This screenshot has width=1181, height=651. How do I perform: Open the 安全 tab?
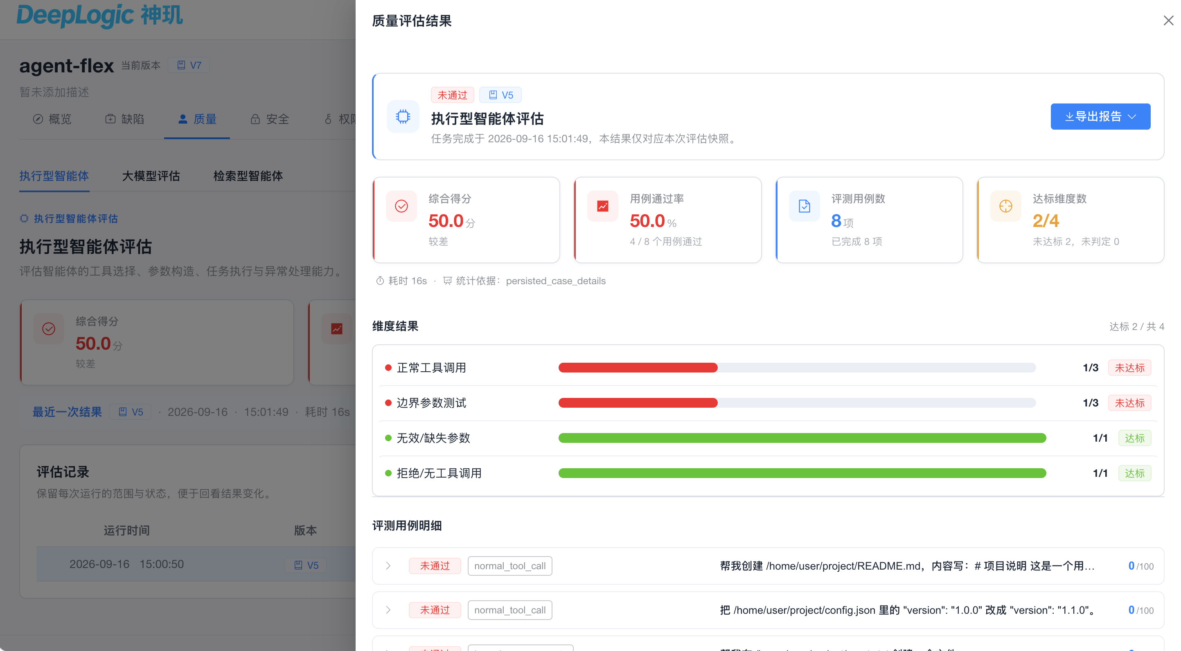point(270,119)
